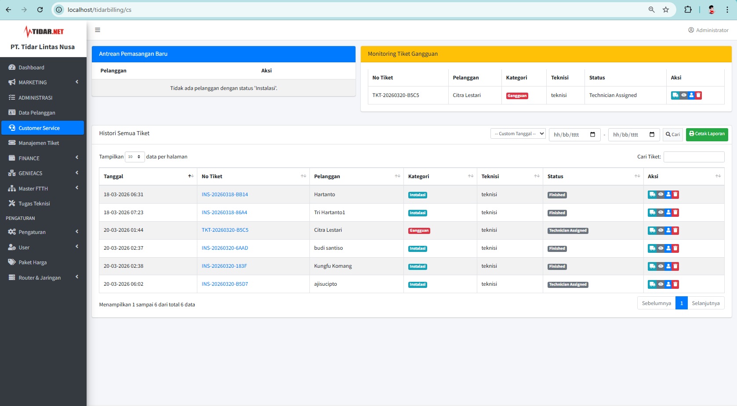Open the rows-per-page selector showing 10
The width and height of the screenshot is (737, 406).
pyautogui.click(x=134, y=157)
